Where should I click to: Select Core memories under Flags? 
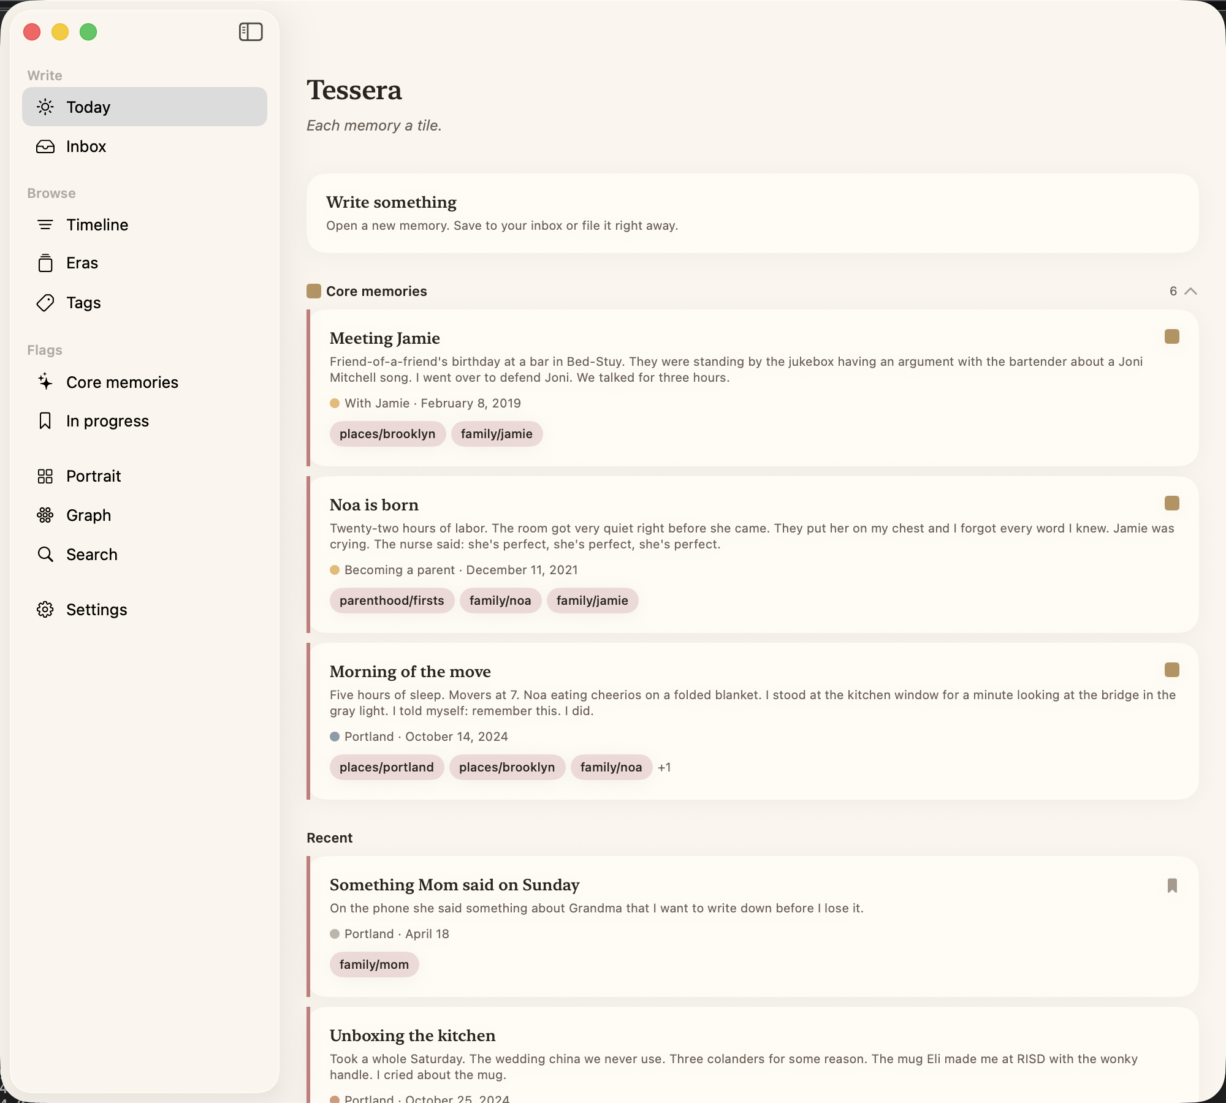122,382
